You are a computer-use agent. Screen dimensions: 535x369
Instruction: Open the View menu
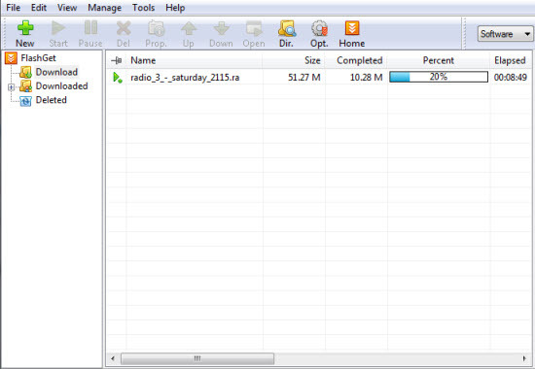click(67, 8)
